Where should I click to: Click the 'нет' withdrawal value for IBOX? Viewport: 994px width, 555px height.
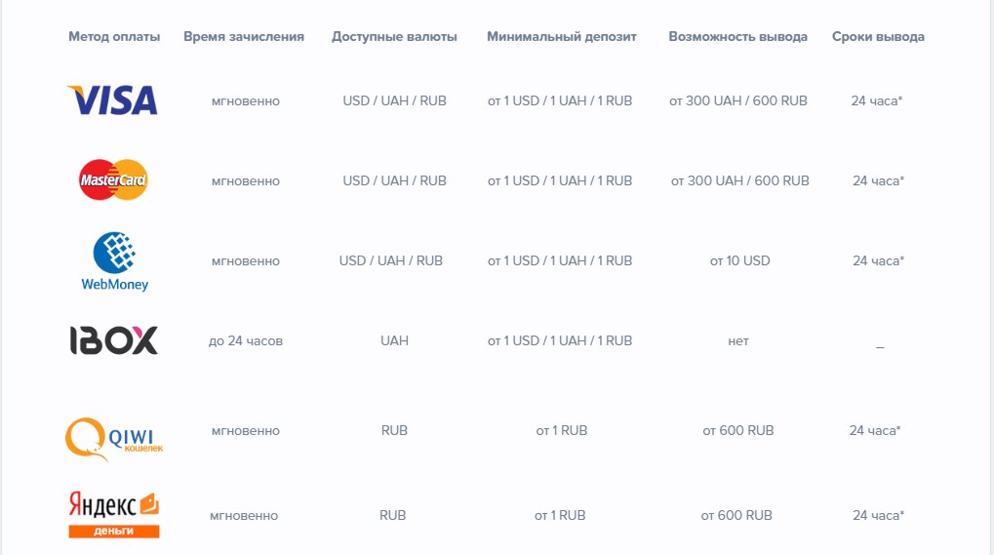(738, 340)
